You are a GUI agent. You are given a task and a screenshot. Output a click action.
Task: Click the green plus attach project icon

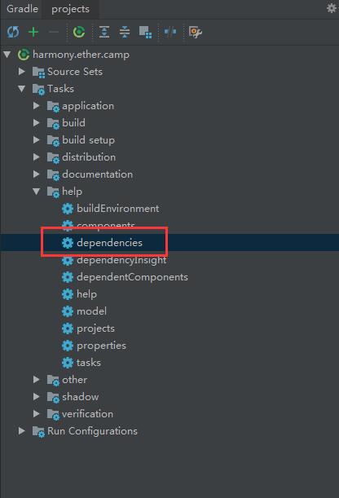click(33, 32)
